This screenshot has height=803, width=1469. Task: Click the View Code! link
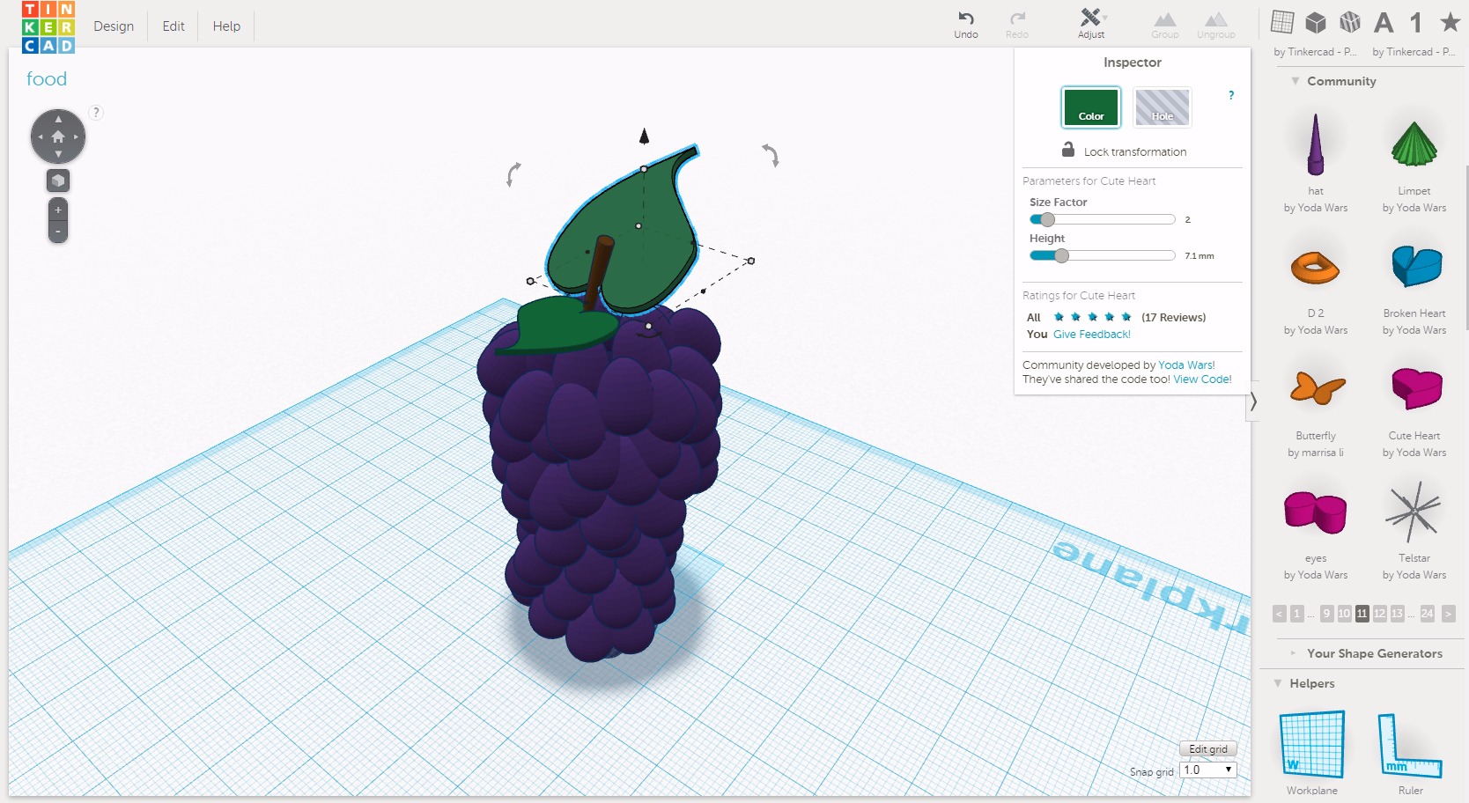pyautogui.click(x=1202, y=379)
